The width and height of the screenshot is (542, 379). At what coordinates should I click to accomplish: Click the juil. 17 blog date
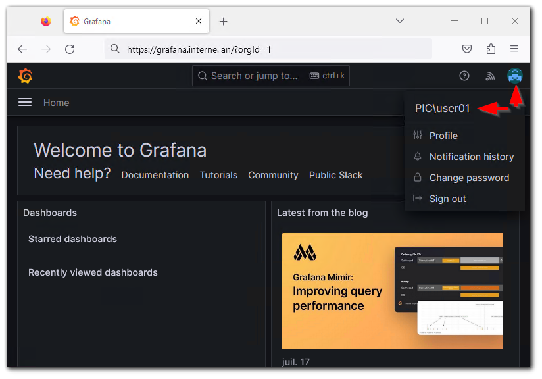coord(295,362)
